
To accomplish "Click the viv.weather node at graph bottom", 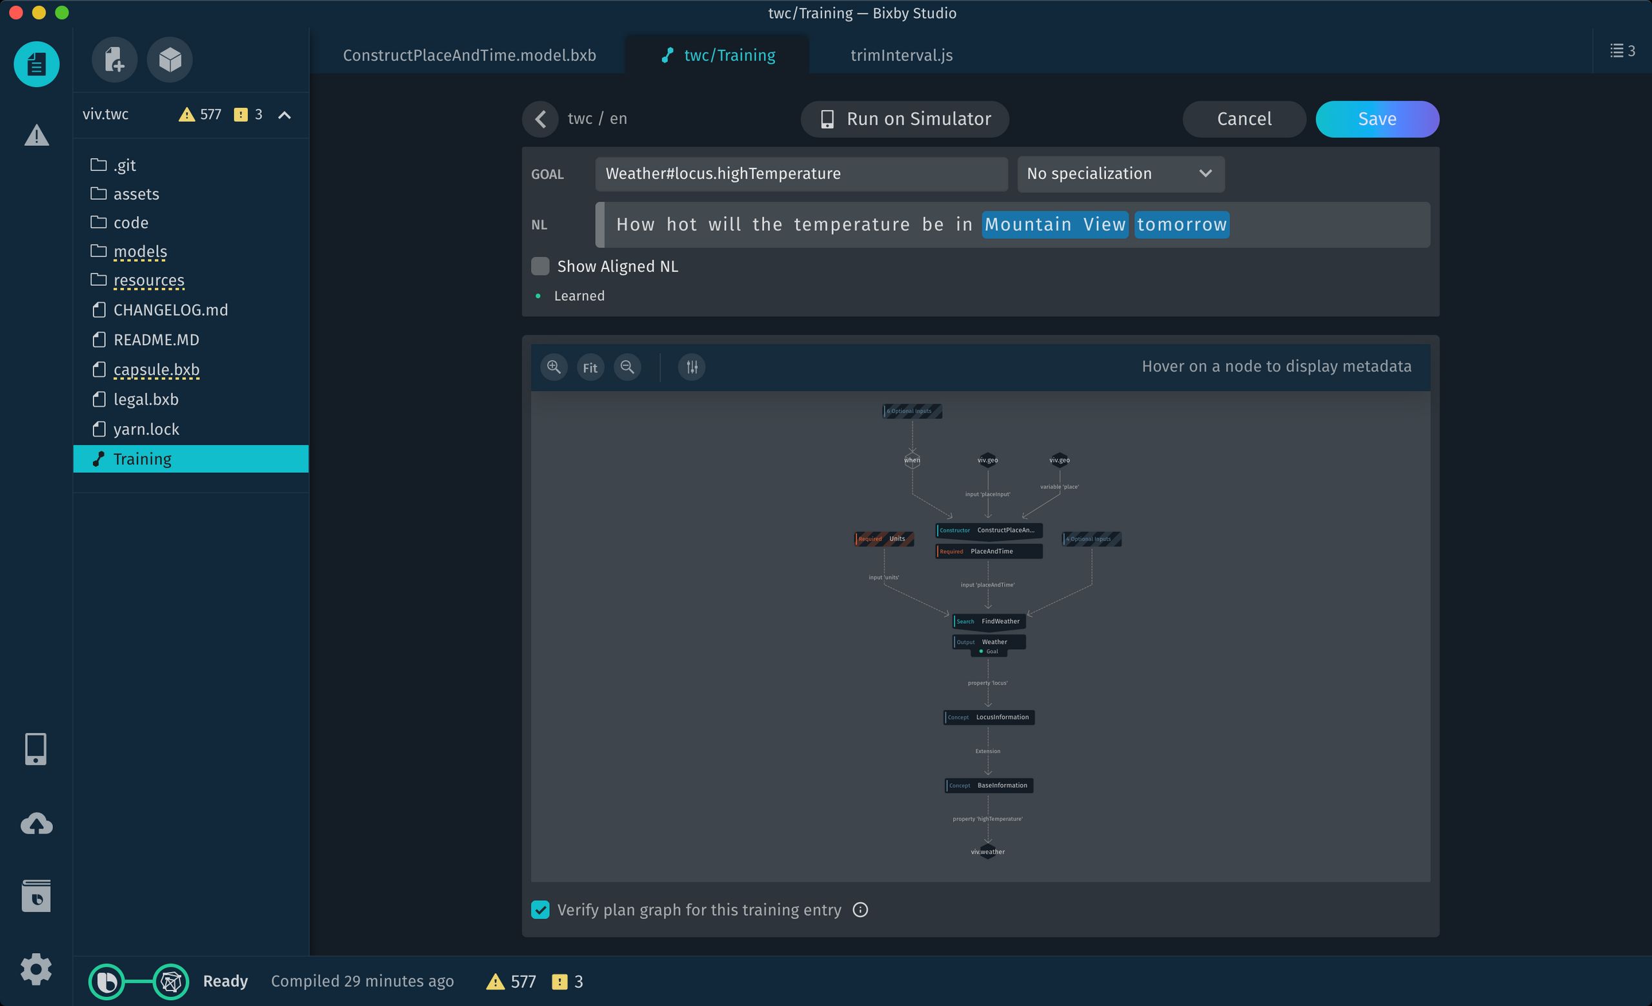I will 987,852.
